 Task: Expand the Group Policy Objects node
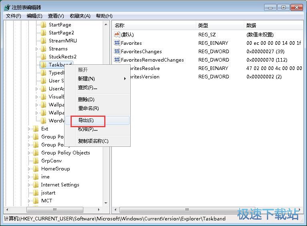[29, 153]
